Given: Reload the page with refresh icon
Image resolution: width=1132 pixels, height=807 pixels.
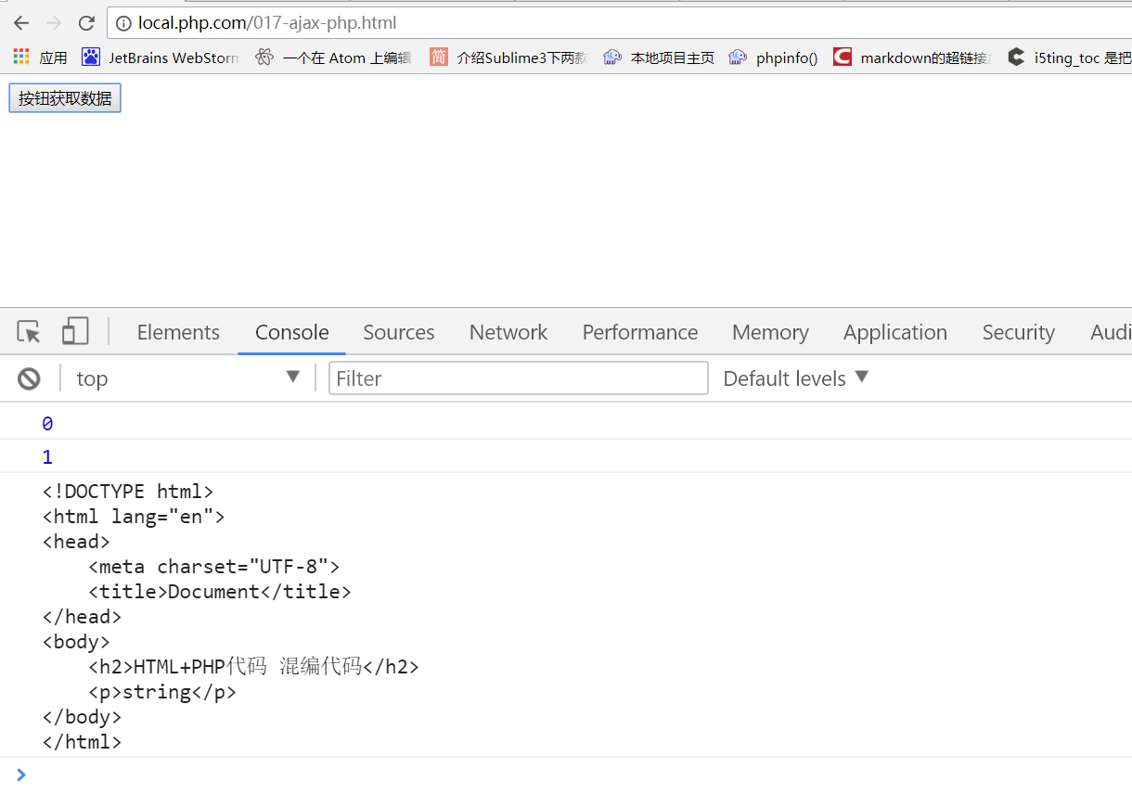Looking at the screenshot, I should coord(86,23).
